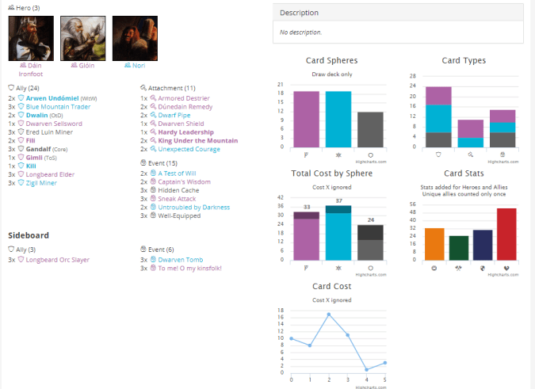Image resolution: width=535 pixels, height=389 pixels.
Task: Open the Unexpected Courage card link
Action: (189, 149)
